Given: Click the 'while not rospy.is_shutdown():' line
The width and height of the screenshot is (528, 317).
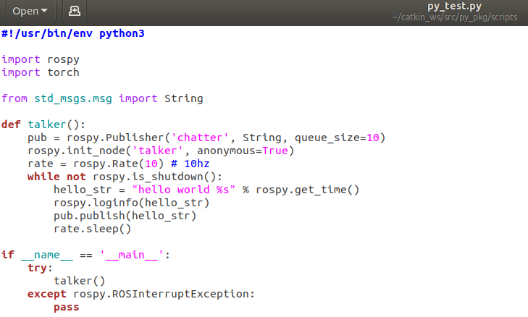Looking at the screenshot, I should click(125, 177).
